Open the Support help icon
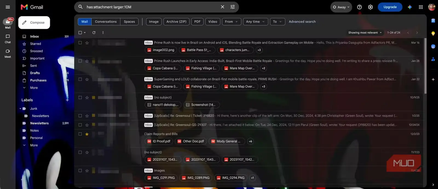The height and width of the screenshot is (189, 438). click(x=359, y=7)
